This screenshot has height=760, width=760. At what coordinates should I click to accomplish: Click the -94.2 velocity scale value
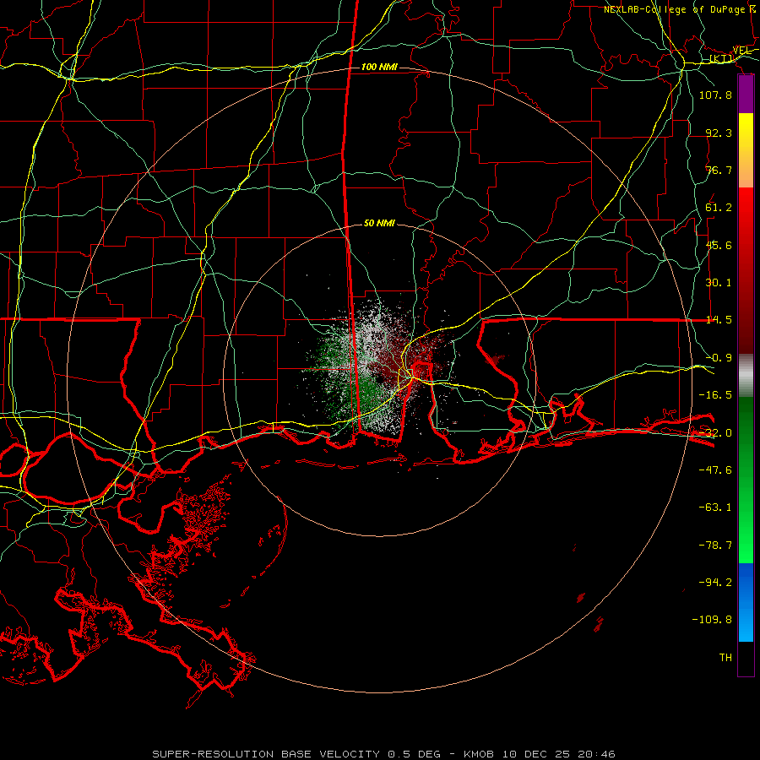coord(715,583)
